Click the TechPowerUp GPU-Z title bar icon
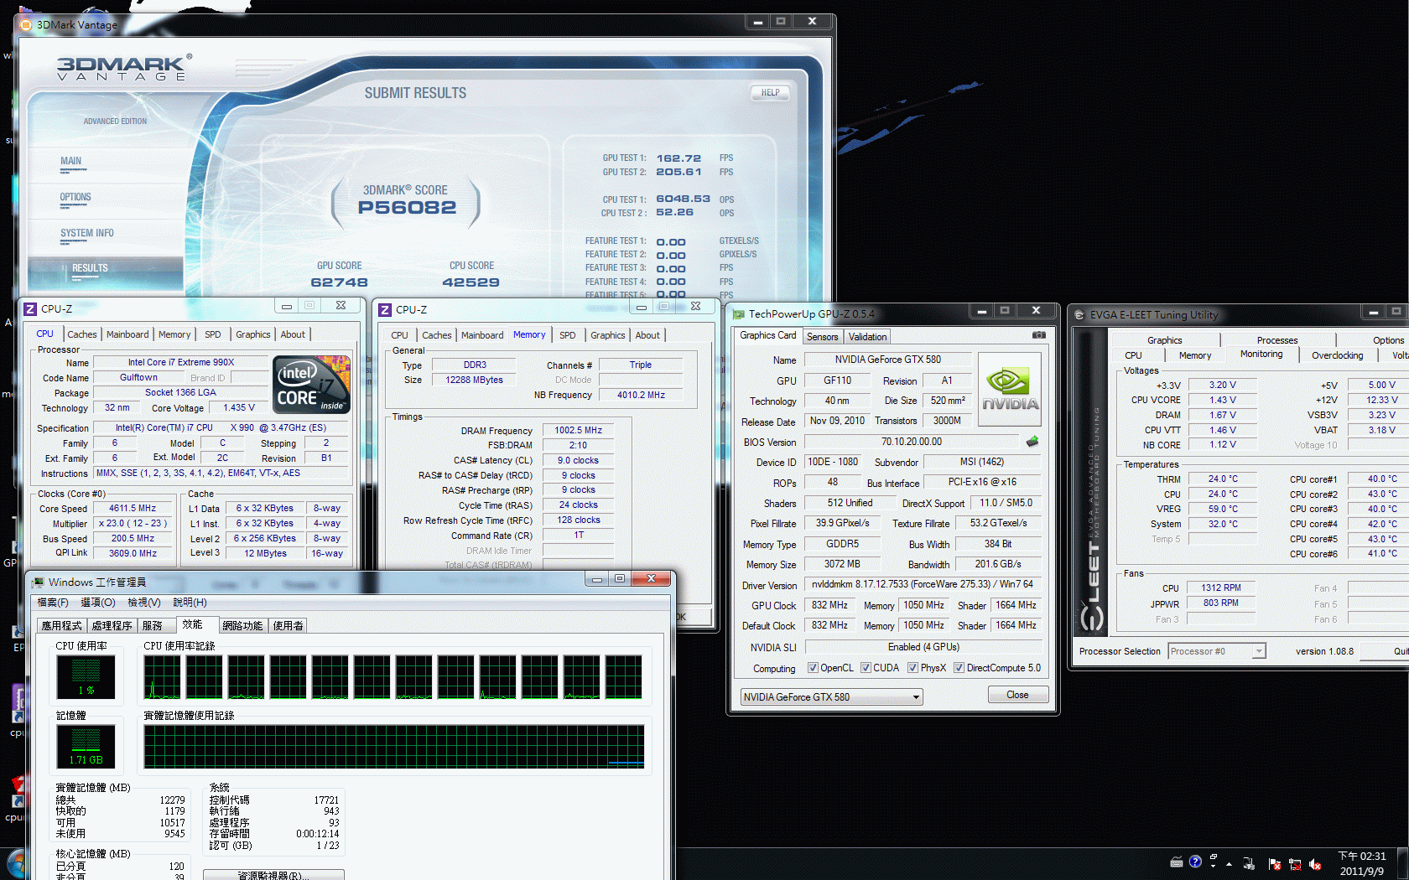 coord(739,314)
